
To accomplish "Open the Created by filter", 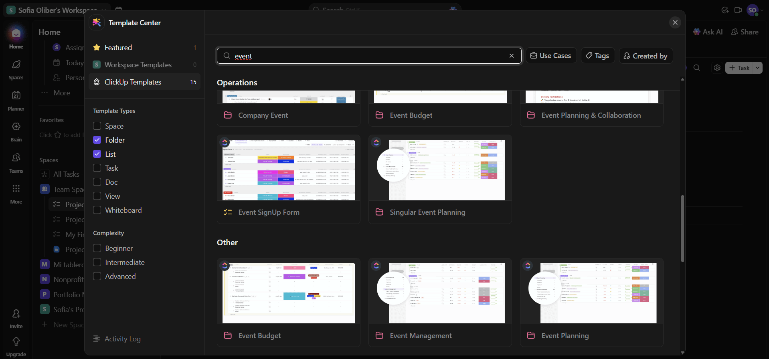I will 646,56.
